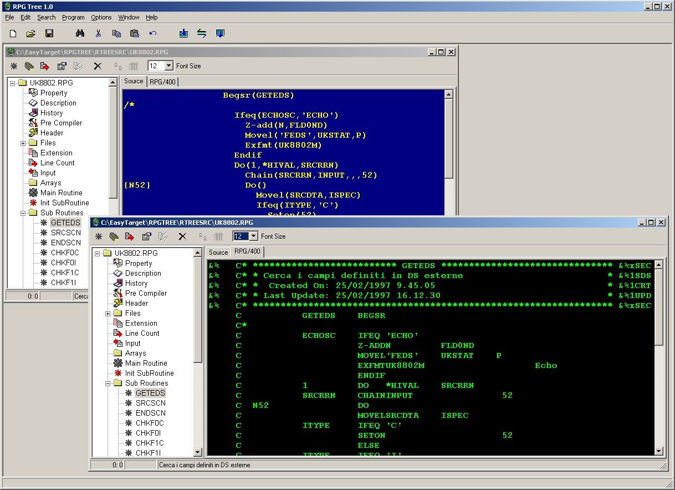Viewport: 675px width, 490px height.
Task: Select Main Routine in the green-code window tree
Action: 146,363
